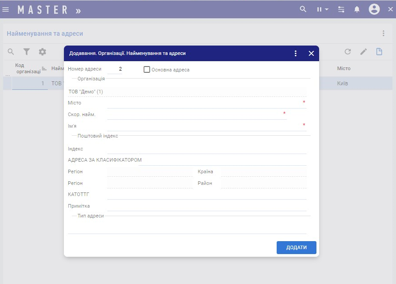Enable the Основна адреса checkbox
396x284 pixels.
pos(147,70)
